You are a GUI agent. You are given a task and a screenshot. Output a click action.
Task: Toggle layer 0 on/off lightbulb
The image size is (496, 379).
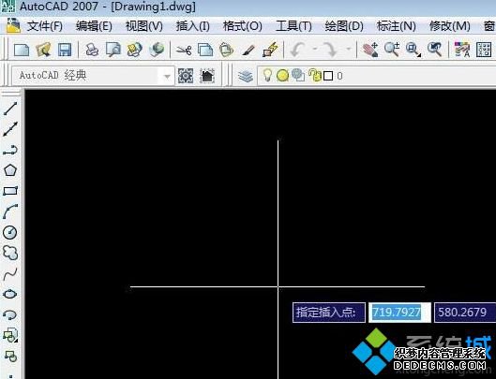267,76
